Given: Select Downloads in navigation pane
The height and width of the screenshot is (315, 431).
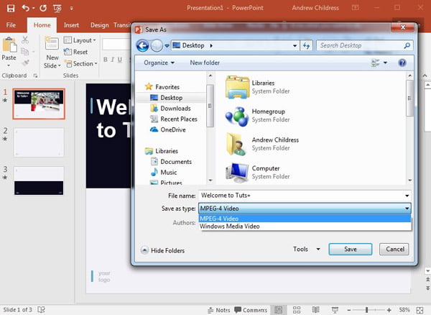Looking at the screenshot, I should (x=170, y=109).
